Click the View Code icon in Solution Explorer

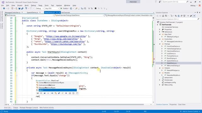(188, 16)
